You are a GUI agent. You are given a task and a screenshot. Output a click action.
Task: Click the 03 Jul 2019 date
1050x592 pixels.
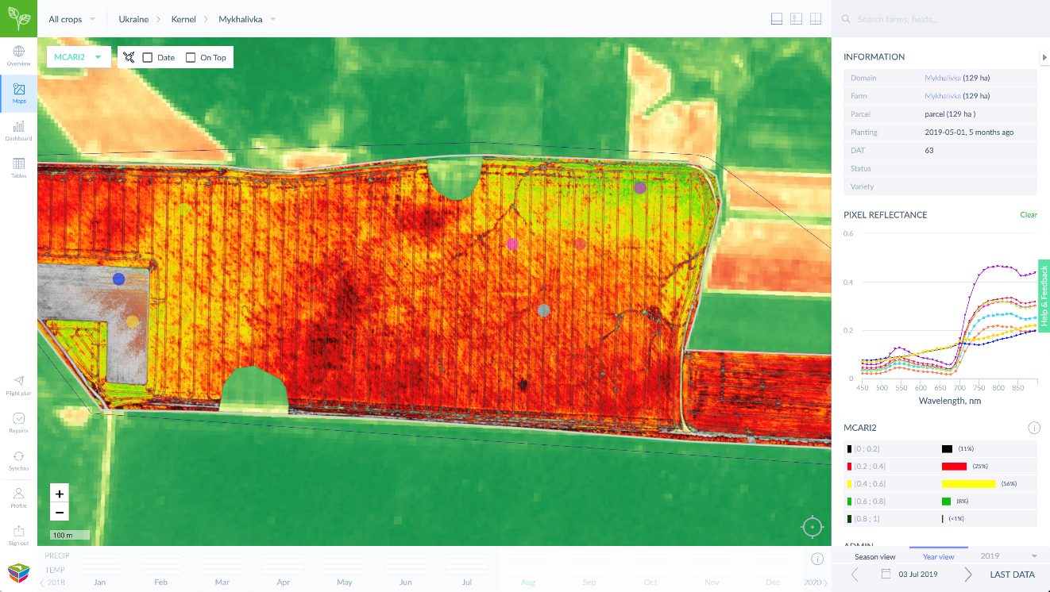(918, 575)
